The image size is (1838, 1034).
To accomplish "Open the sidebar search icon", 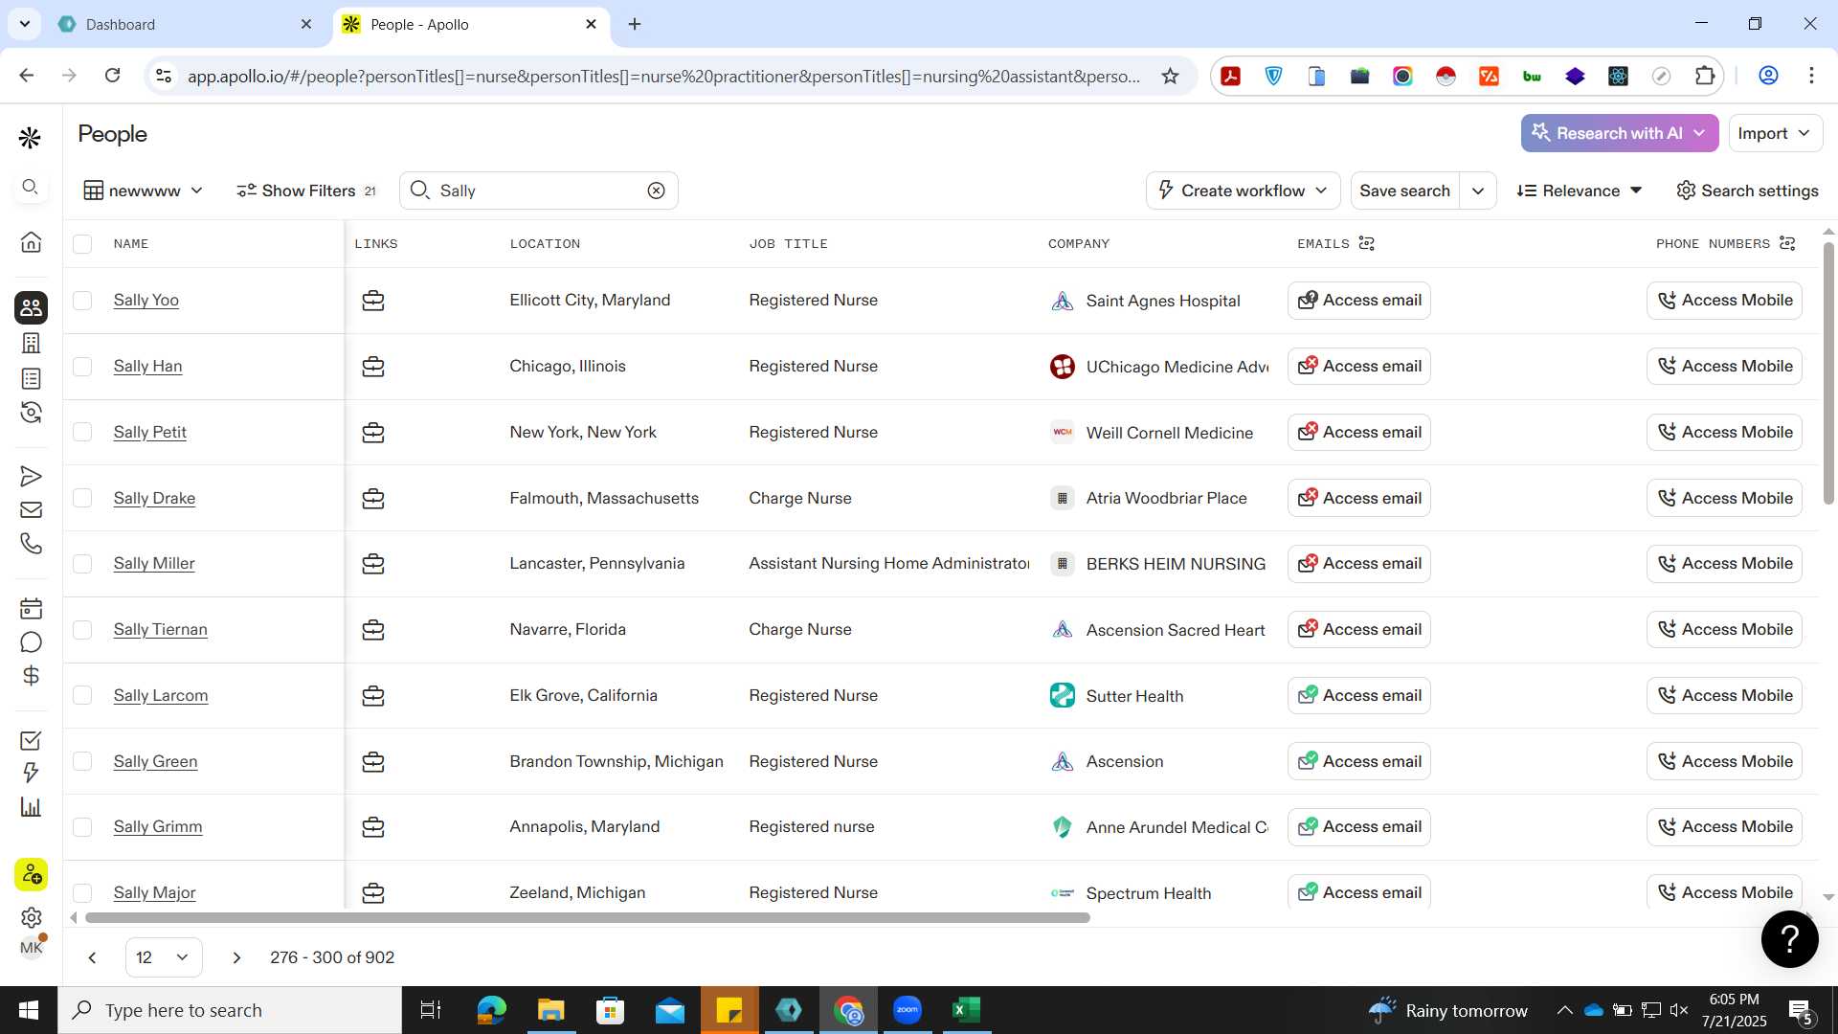I will 30,187.
